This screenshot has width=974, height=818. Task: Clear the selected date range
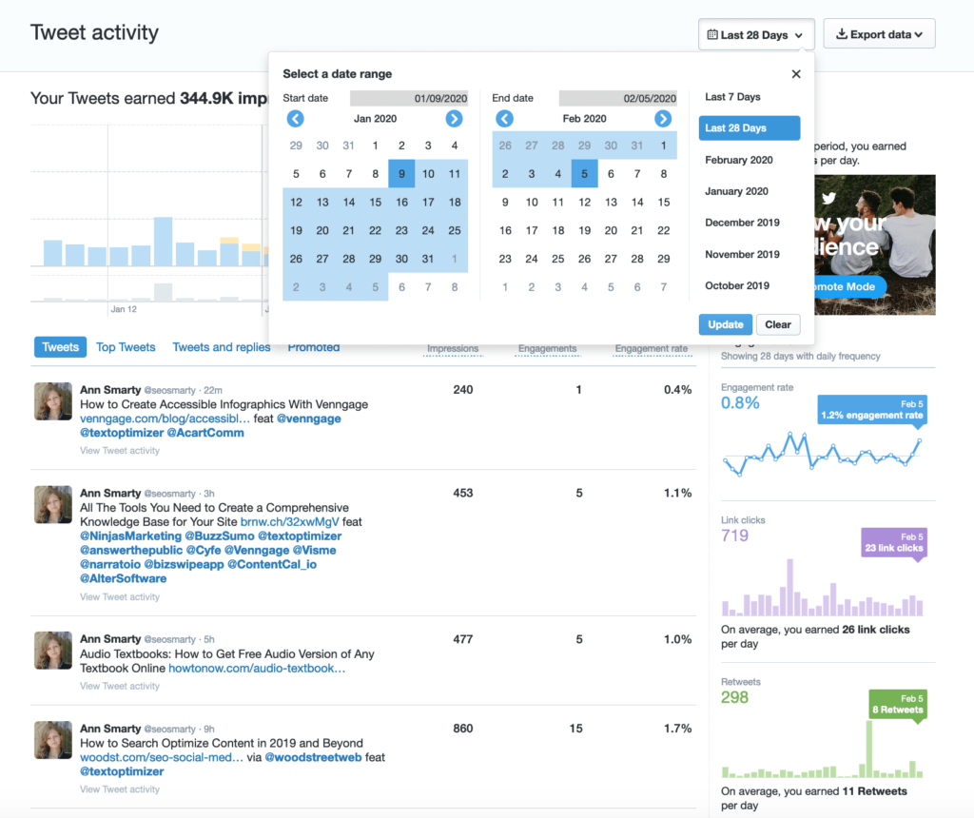pos(778,324)
